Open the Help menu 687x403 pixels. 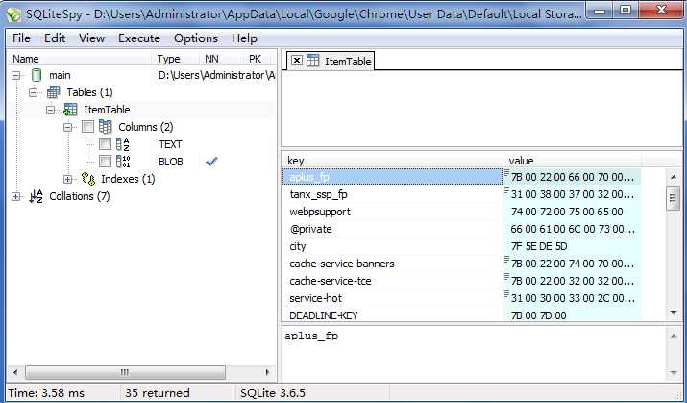coord(244,38)
